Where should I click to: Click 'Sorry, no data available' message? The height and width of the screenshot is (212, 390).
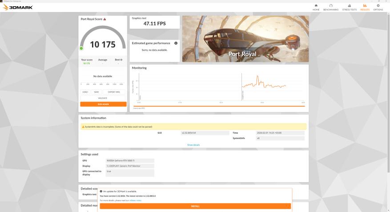pyautogui.click(x=154, y=50)
